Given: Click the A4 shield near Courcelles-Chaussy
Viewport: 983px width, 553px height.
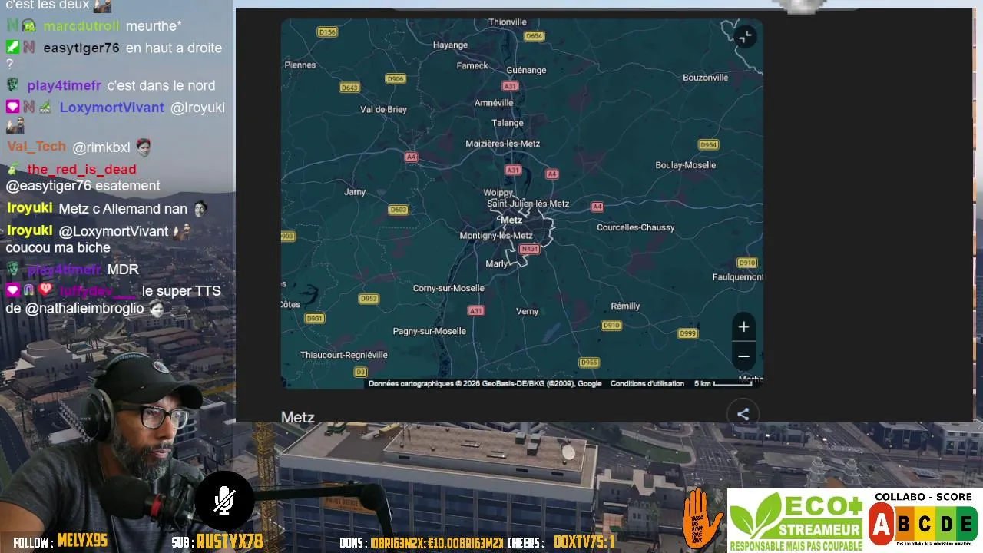Looking at the screenshot, I should point(597,206).
